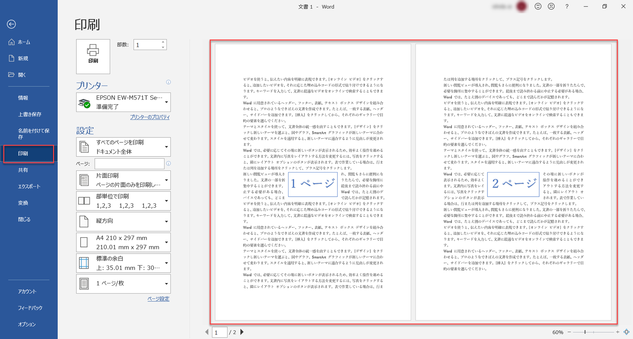
Task: Click the info icon beside the pages field
Action: pos(168,164)
